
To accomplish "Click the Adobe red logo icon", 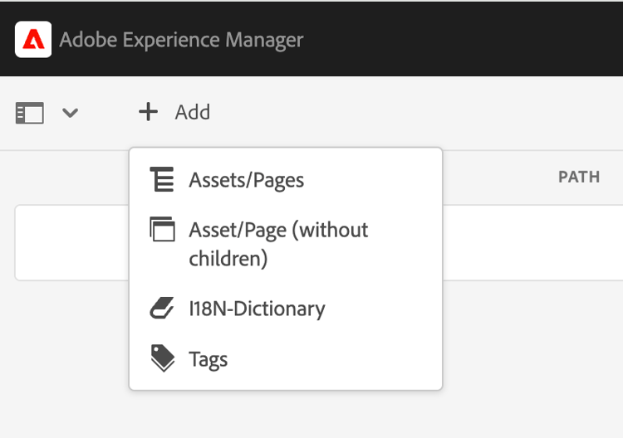I will 33,39.
